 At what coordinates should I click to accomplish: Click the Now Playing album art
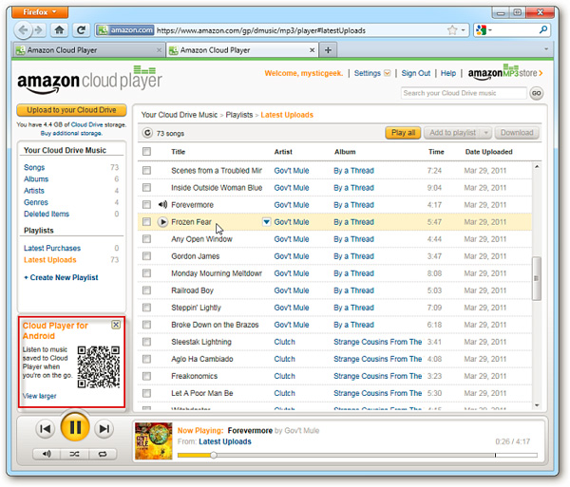[153, 440]
